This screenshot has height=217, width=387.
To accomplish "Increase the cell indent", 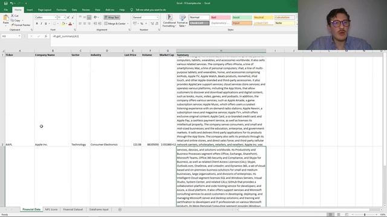I will (100, 24).
